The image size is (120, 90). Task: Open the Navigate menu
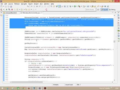pyautogui.click(x=24, y=4)
